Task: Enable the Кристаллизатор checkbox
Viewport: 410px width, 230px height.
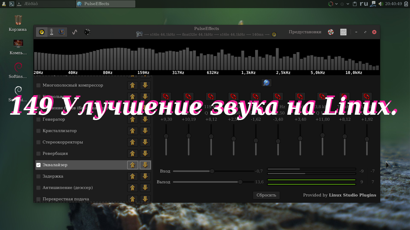Action: (x=38, y=131)
